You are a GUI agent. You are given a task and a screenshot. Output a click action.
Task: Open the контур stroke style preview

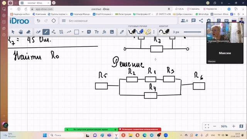(164, 32)
